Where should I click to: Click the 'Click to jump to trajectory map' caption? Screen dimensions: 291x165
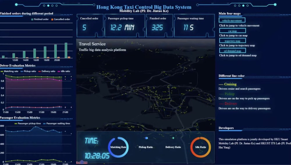tap(237, 45)
